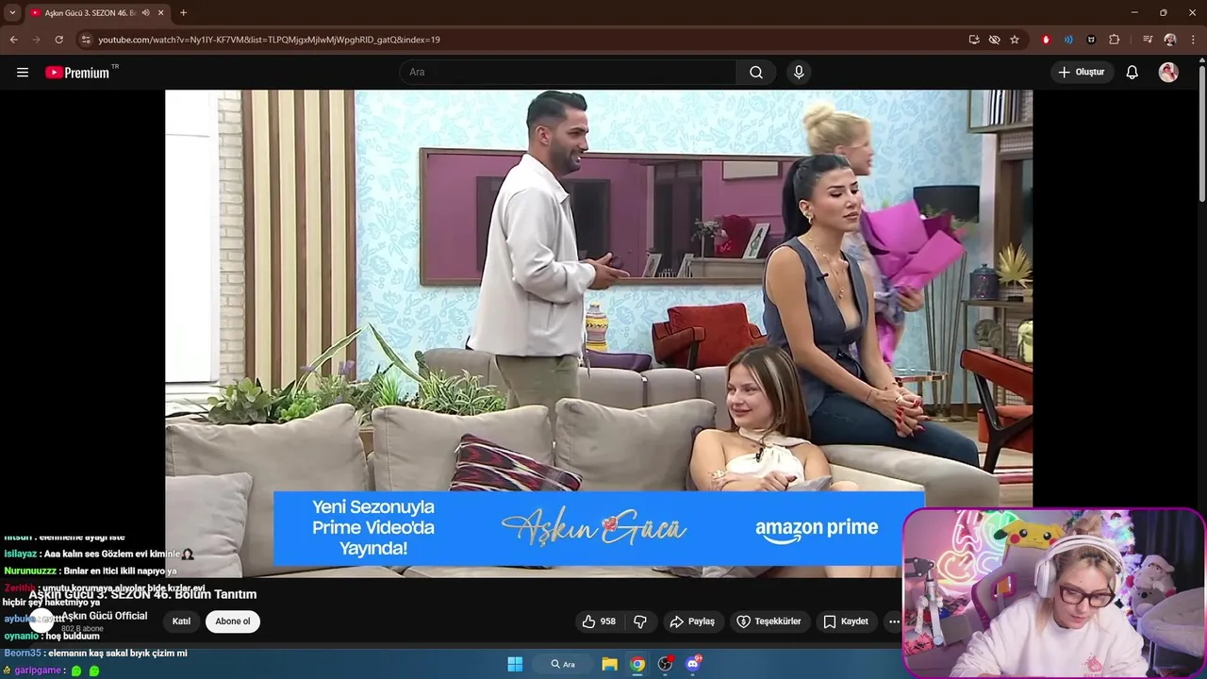Image resolution: width=1207 pixels, height=679 pixels.
Task: Share the video via Paylaş
Action: 692,621
